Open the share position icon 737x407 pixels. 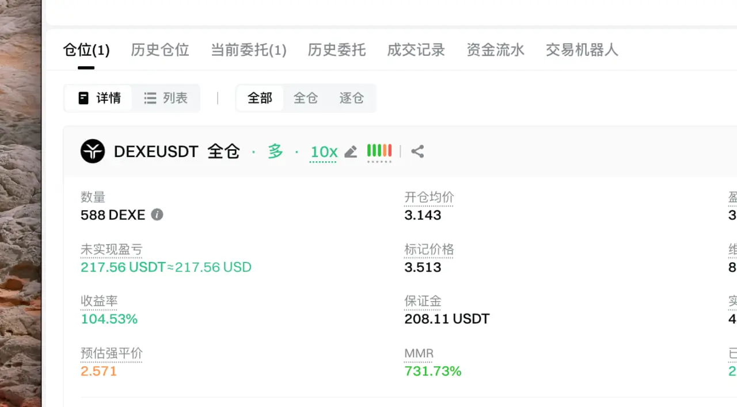[x=417, y=151]
